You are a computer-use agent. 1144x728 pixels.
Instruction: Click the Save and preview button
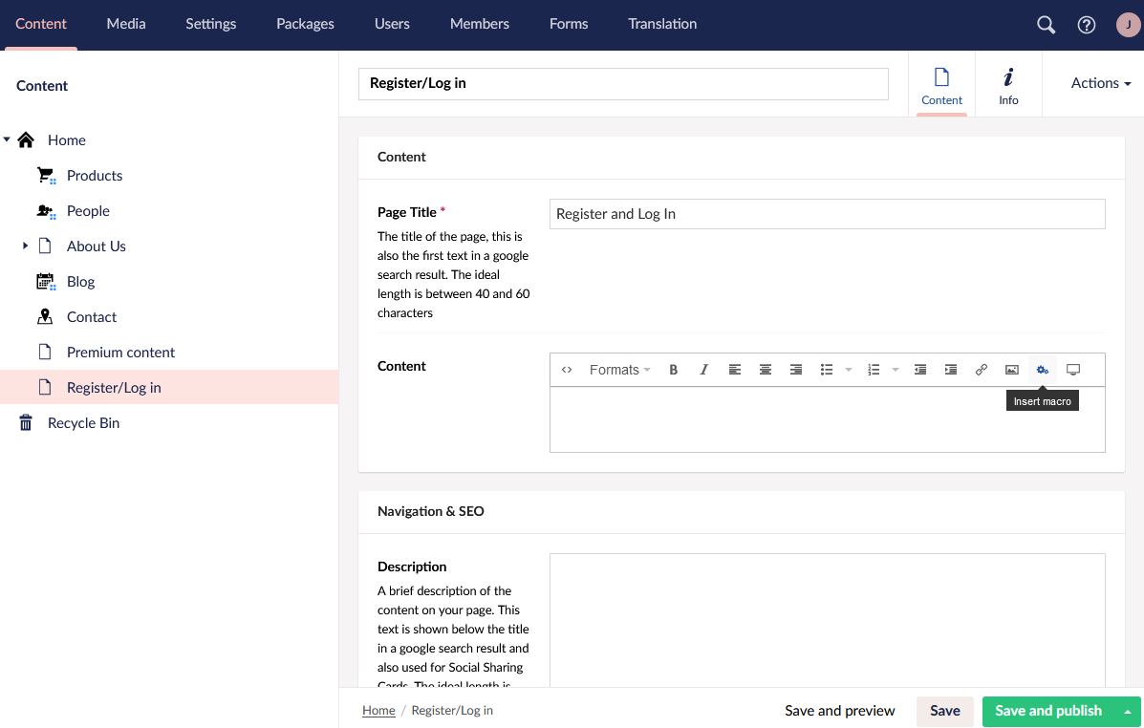pyautogui.click(x=839, y=711)
